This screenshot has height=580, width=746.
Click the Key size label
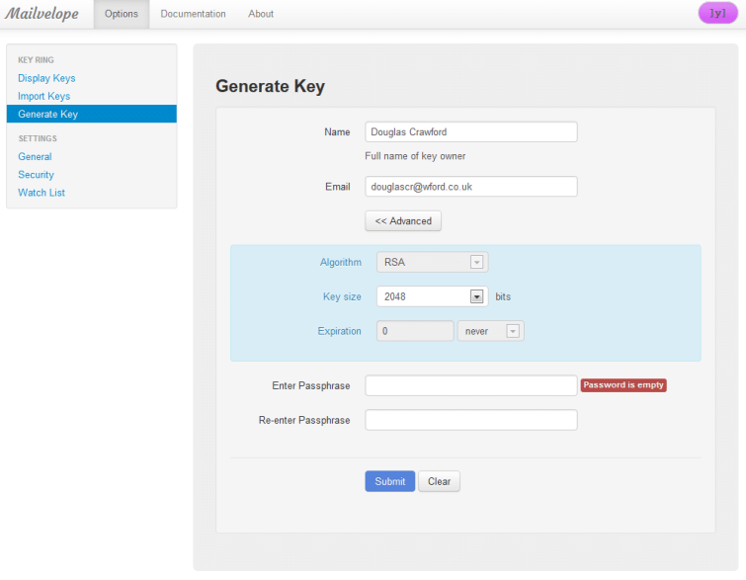pos(342,296)
